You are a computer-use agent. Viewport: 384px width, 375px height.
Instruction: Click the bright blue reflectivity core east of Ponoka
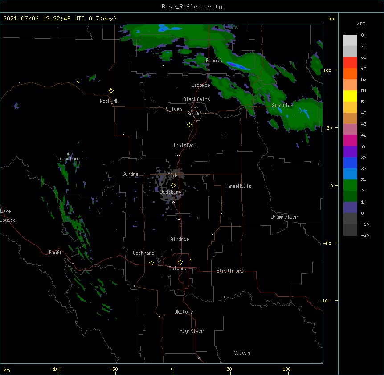click(x=238, y=65)
